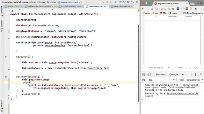Click the Debug icon in IDE toolbar
Viewport: 204px width, 114px height.
pos(107,2)
